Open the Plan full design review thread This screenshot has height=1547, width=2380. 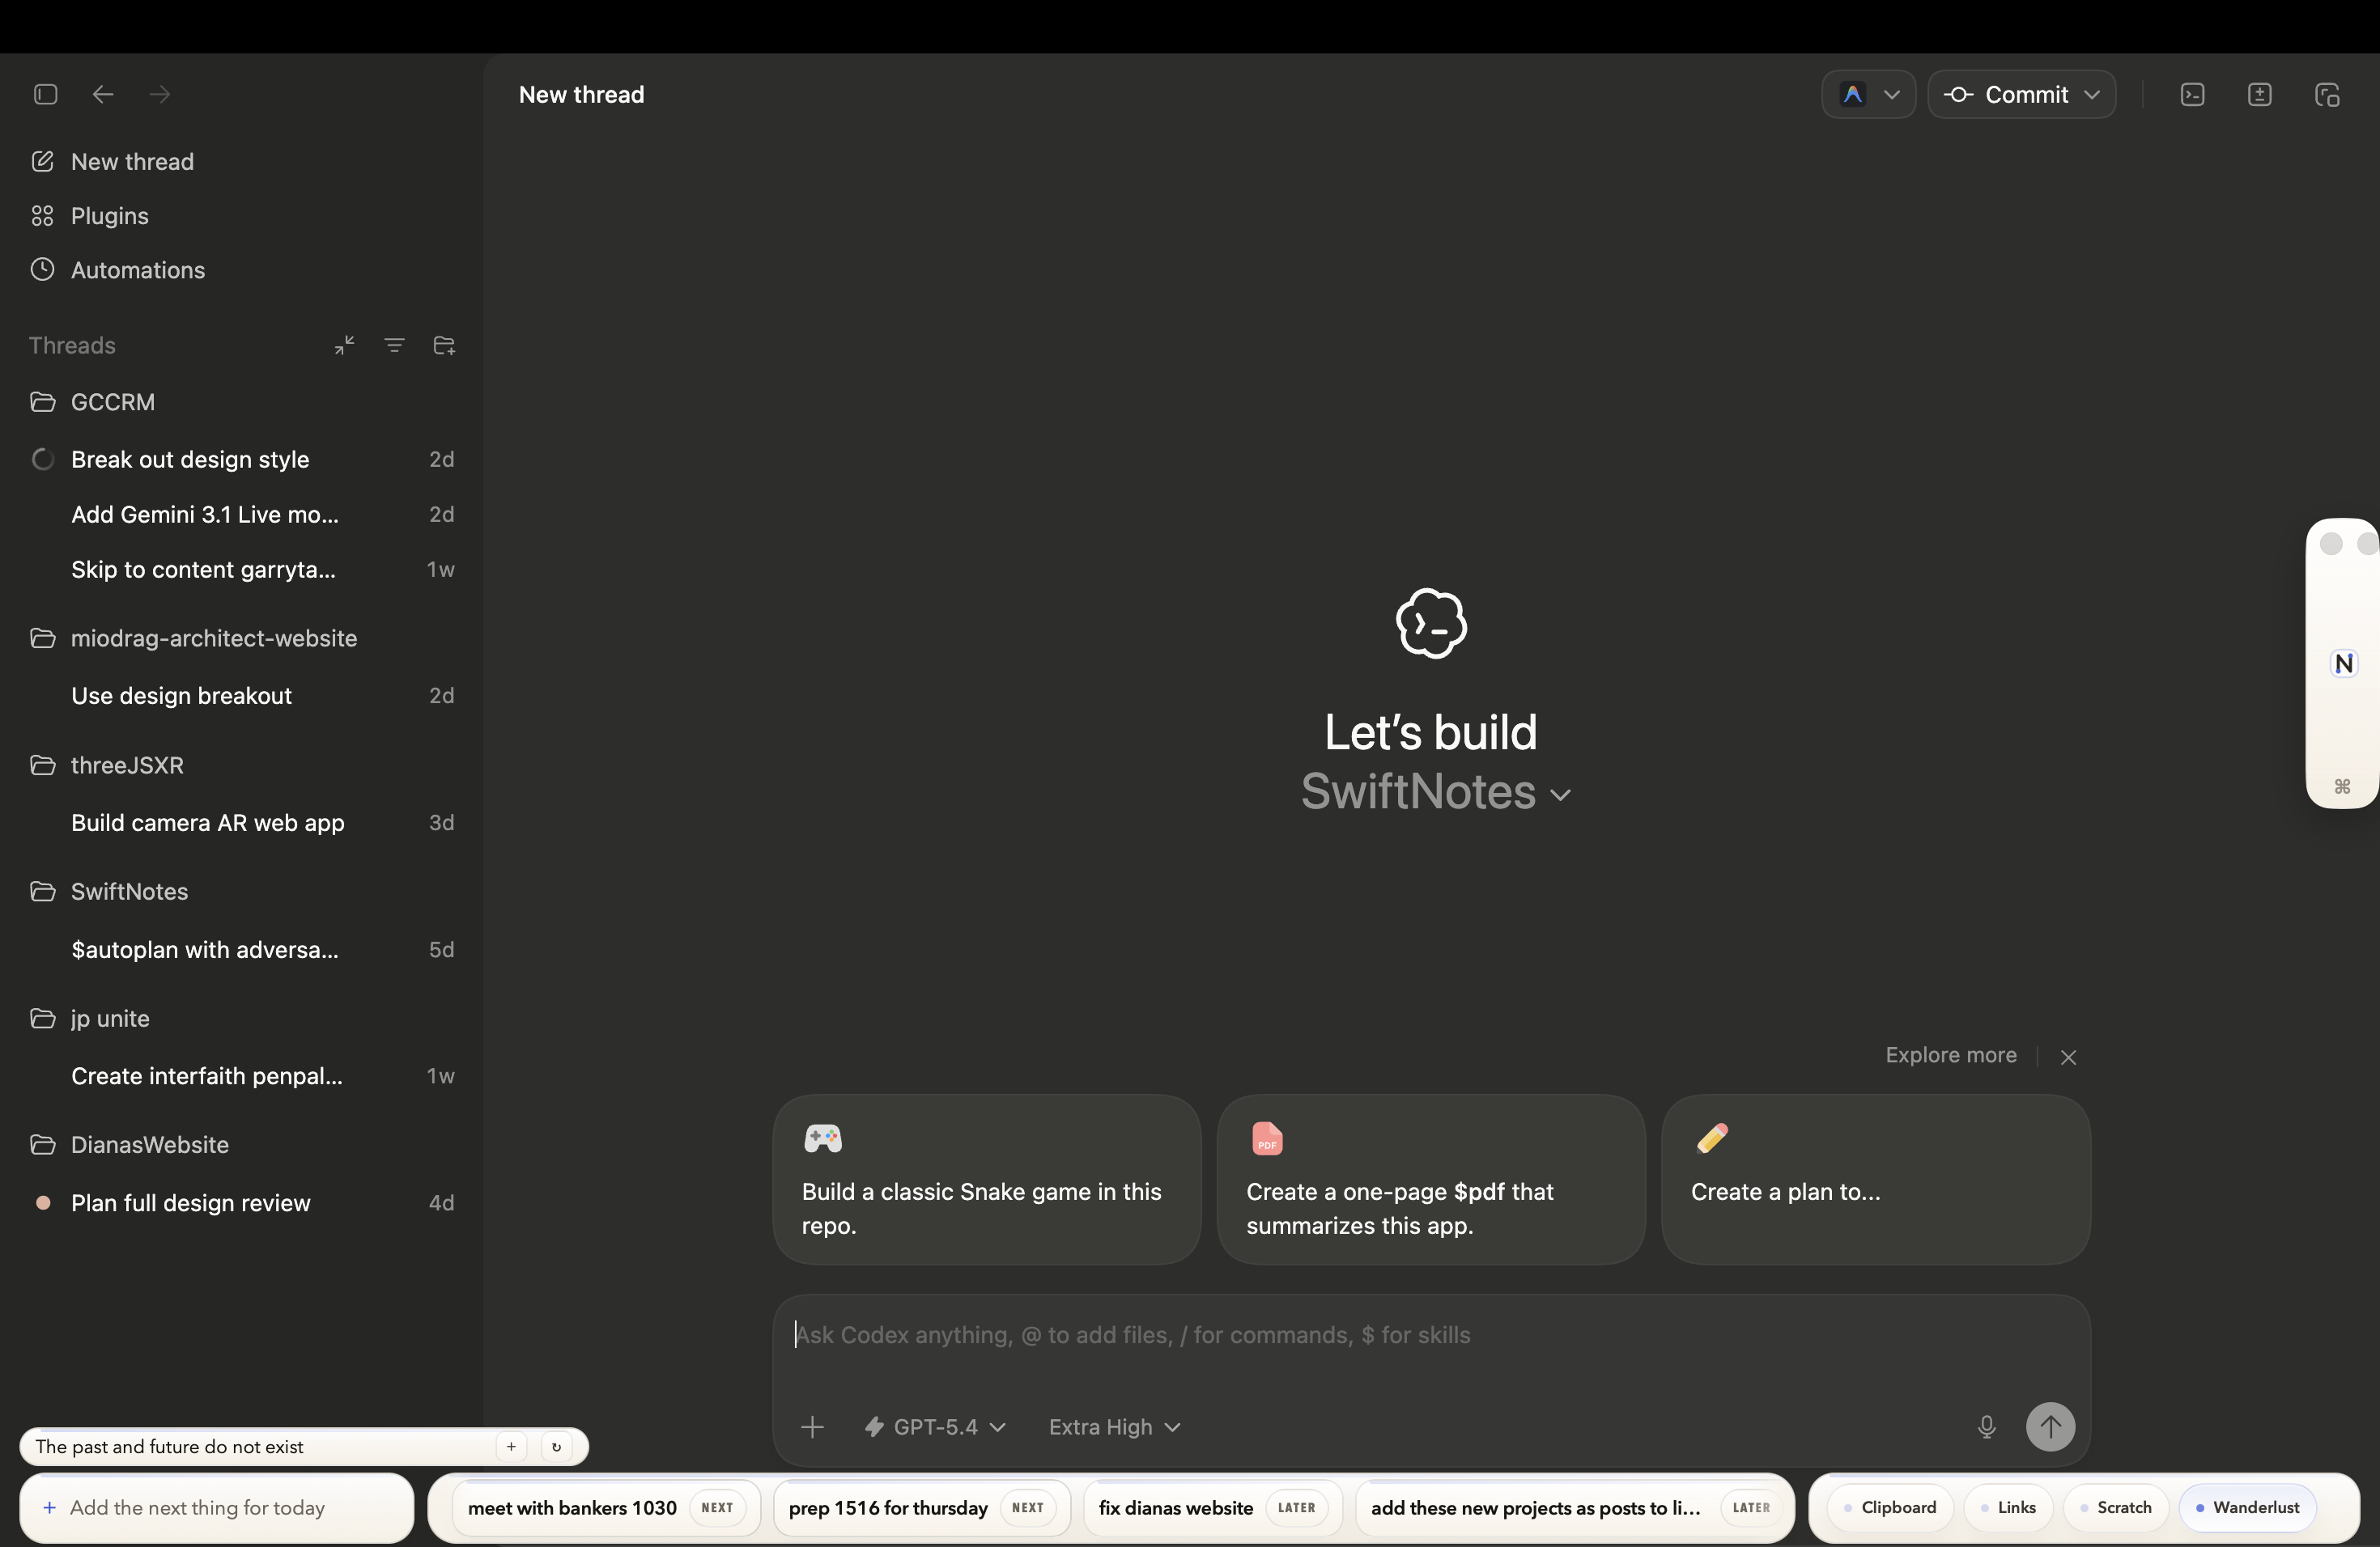pyautogui.click(x=241, y=1202)
